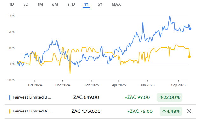Click the Apr 2025 axis marker

[x=119, y=85]
